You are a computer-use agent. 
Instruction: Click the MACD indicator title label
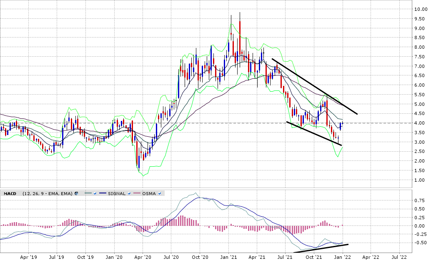pyautogui.click(x=10, y=193)
